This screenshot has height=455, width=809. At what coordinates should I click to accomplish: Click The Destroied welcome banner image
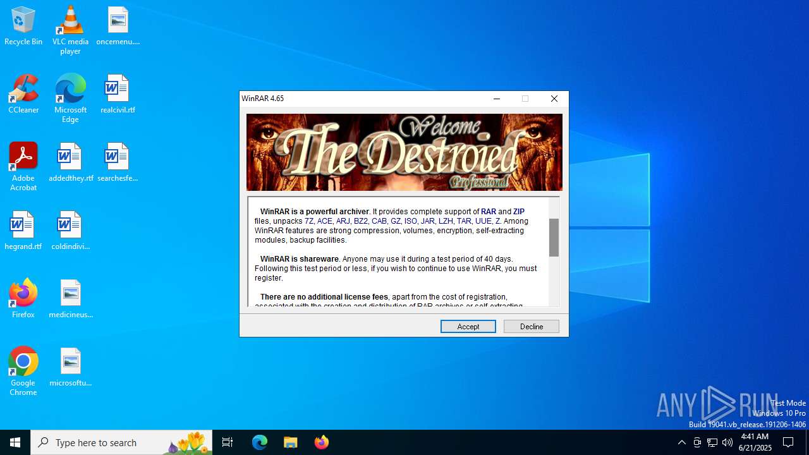pyautogui.click(x=404, y=152)
